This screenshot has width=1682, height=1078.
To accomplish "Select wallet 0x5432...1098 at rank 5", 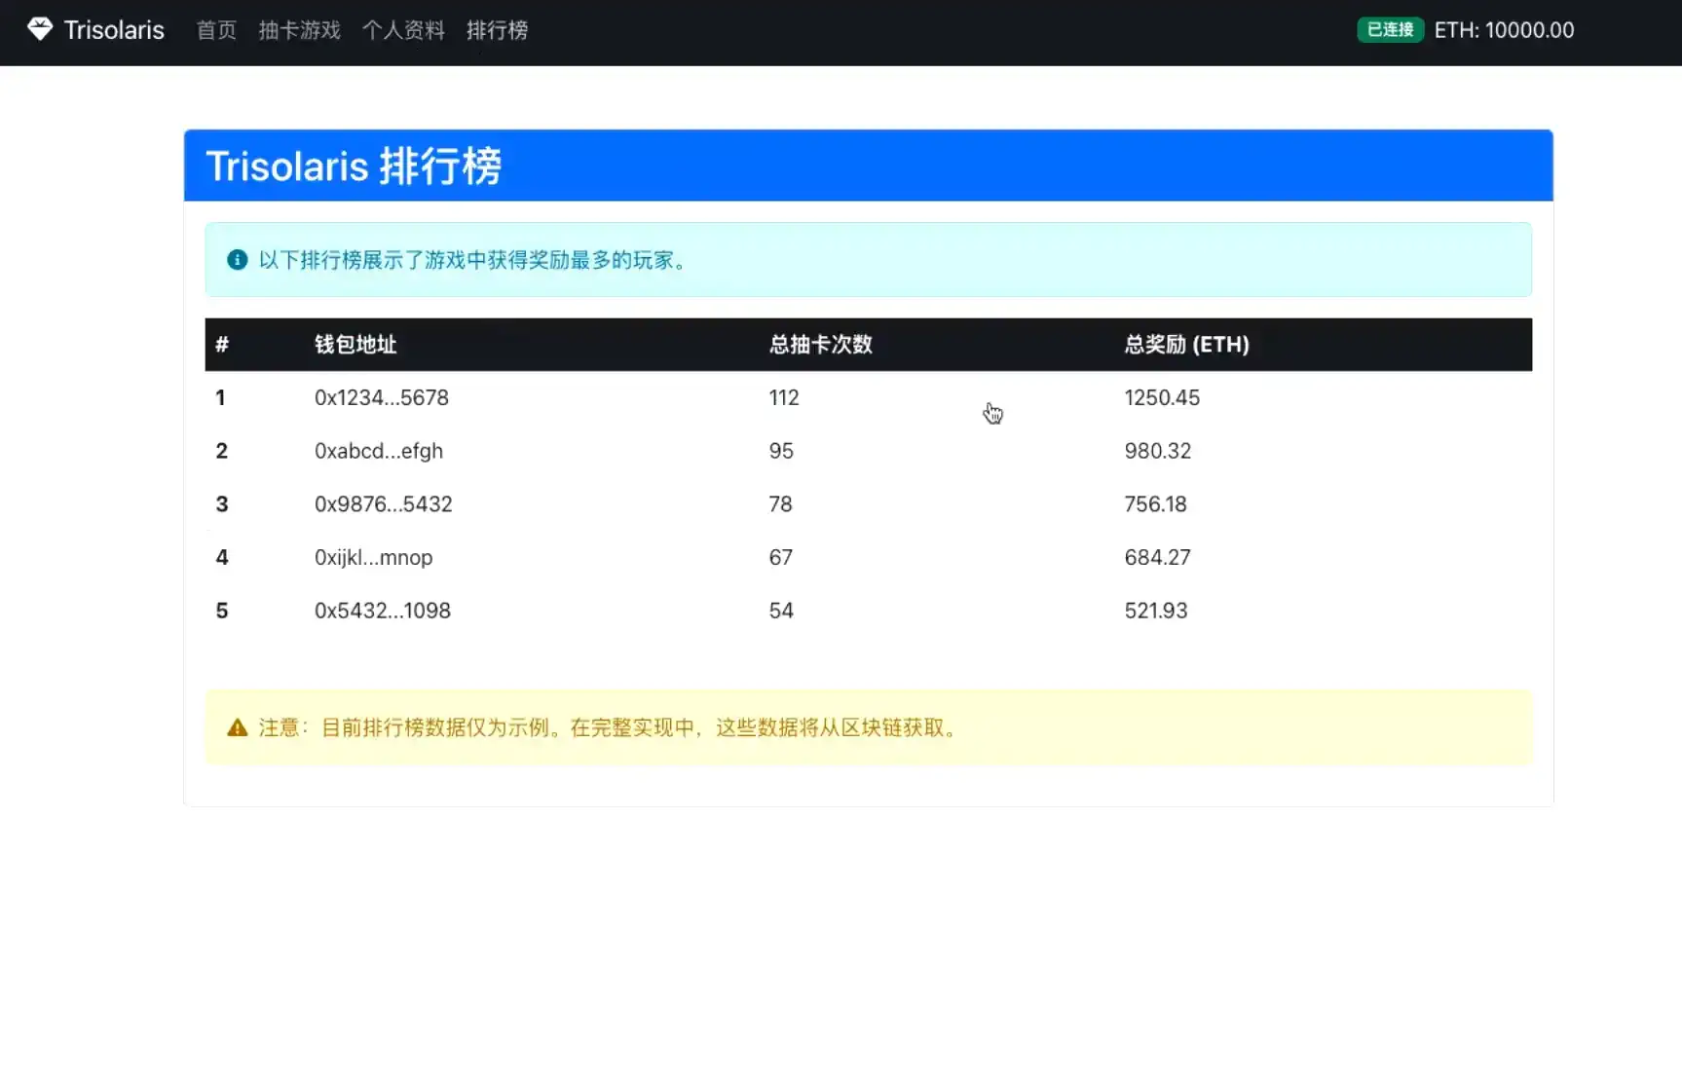I will [x=382, y=610].
